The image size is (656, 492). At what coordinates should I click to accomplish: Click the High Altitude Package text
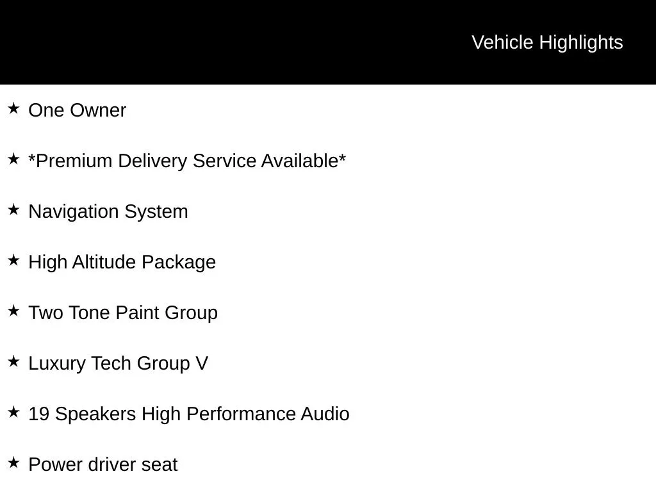[122, 262]
